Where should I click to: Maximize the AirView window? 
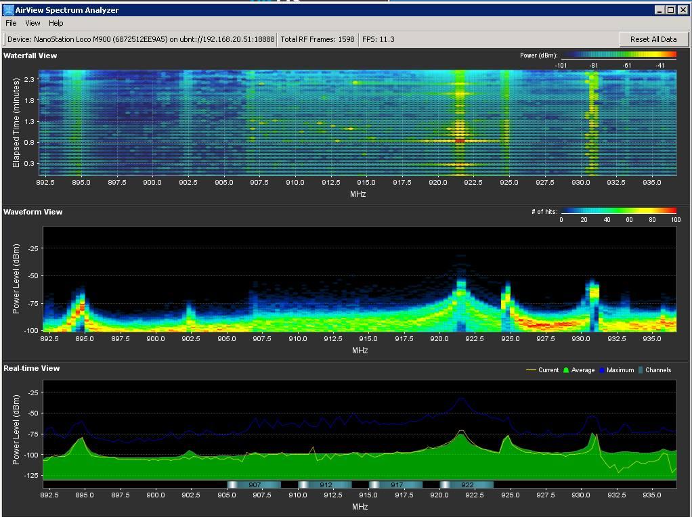coord(670,10)
